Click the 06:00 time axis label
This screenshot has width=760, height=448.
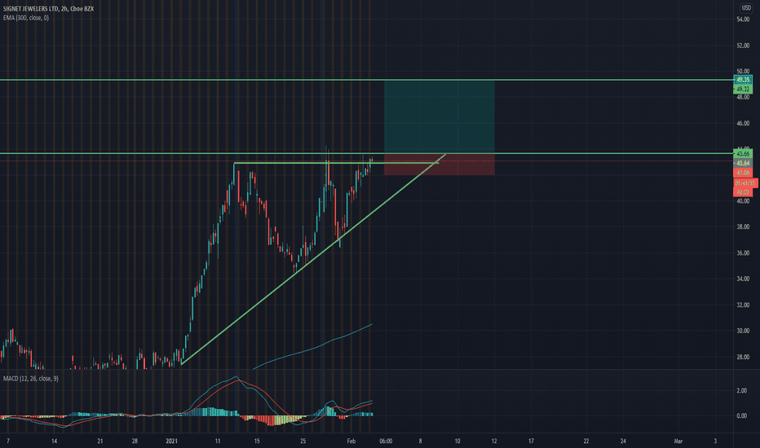tap(386, 441)
